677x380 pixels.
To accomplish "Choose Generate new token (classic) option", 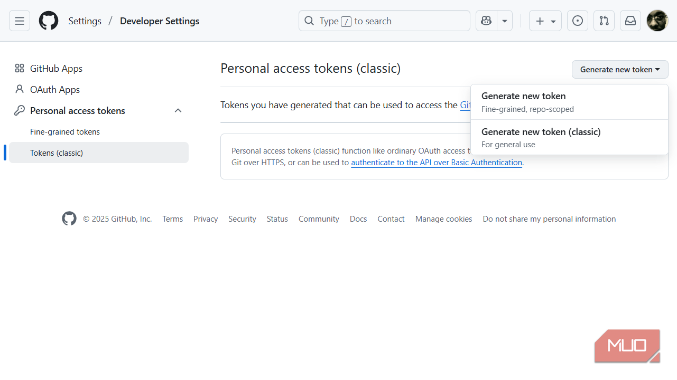I will 569,137.
